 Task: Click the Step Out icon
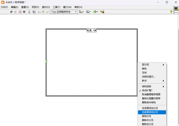point(47,12)
